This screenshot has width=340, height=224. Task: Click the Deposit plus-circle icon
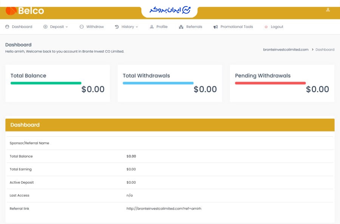point(45,26)
